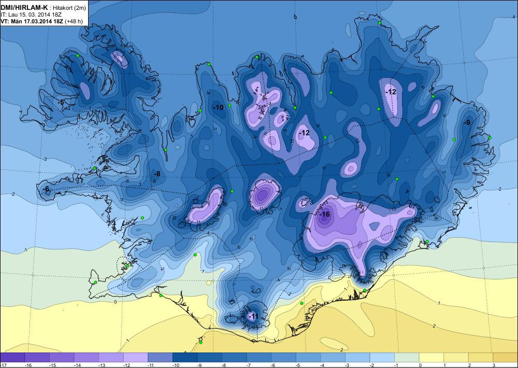Pick the legend swatch between -13 and -12

[111, 358]
